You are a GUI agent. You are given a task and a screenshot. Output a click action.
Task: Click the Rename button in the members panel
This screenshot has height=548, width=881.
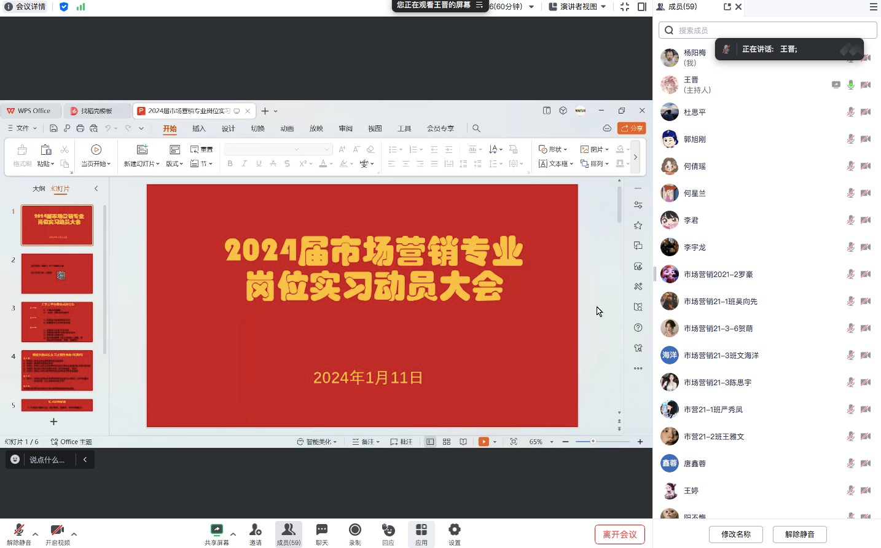tap(736, 534)
